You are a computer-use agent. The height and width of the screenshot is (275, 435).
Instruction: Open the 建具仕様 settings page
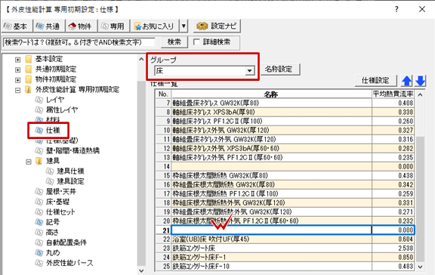pyautogui.click(x=70, y=171)
